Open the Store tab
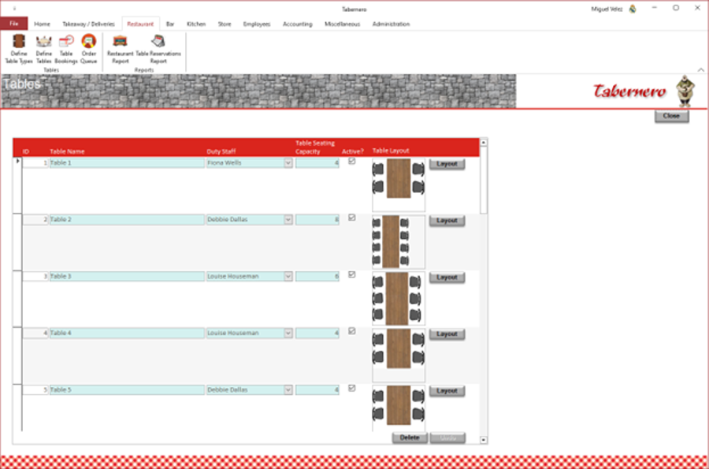This screenshot has height=469, width=709. tap(225, 24)
